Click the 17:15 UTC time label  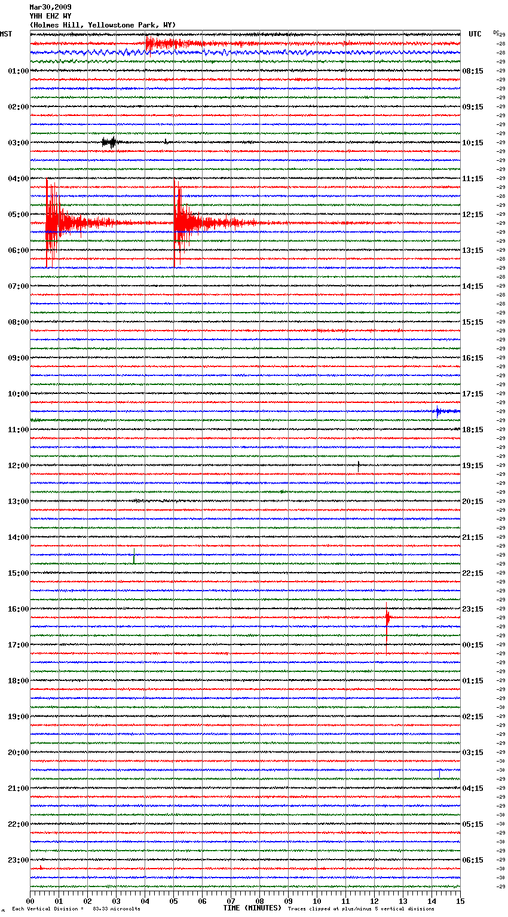pos(473,394)
